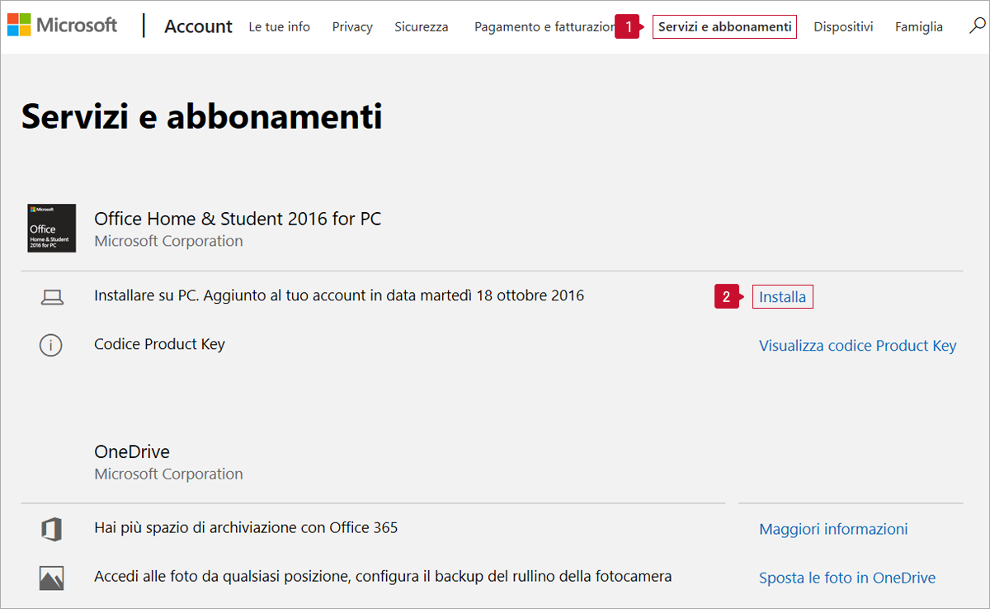The height and width of the screenshot is (609, 990).
Task: Click the laptop icon beside Installare su PC
Action: click(x=51, y=297)
